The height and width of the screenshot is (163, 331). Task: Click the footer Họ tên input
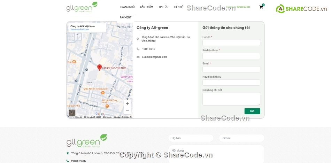[x=191, y=138]
